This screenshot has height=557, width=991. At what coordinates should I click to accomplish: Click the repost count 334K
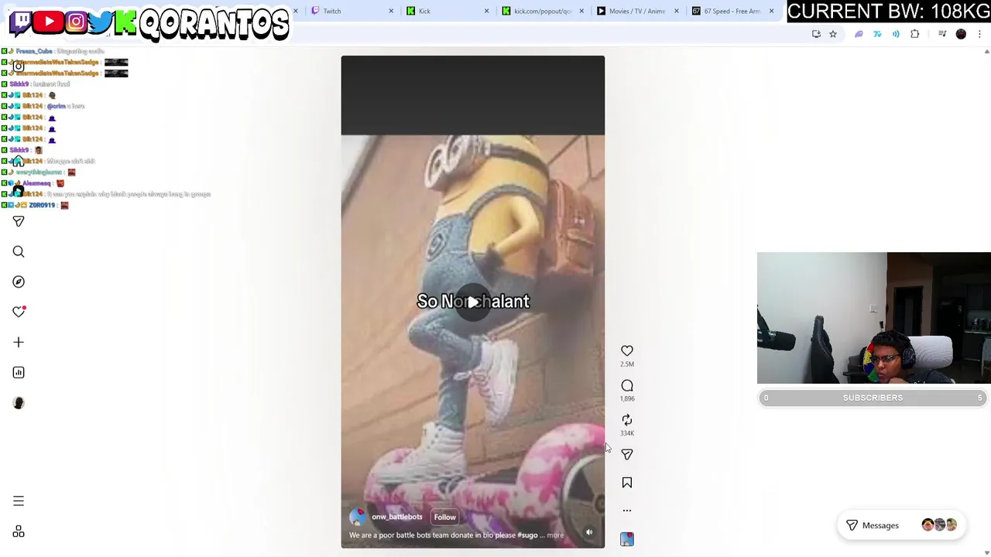pos(627,433)
